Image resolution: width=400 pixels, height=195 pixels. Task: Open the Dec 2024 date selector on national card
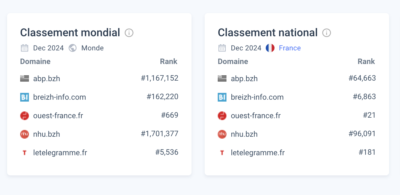tap(246, 48)
